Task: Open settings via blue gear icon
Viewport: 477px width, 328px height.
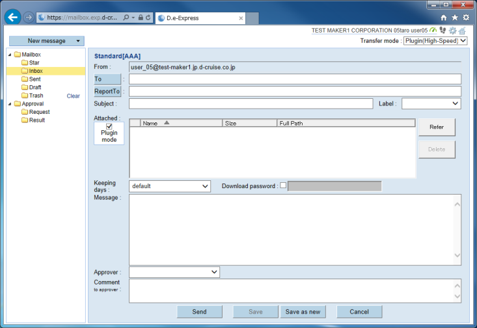Action: tap(452, 31)
